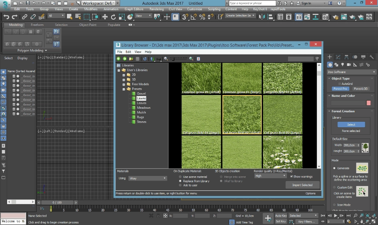378x225 pixels.
Task: Select Geometry category circle icon
Action: [330, 65]
